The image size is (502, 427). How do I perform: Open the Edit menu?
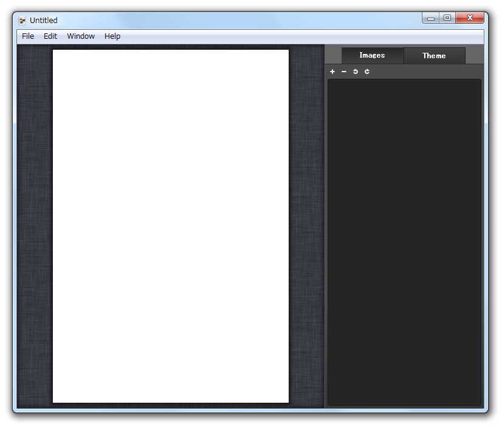(50, 36)
